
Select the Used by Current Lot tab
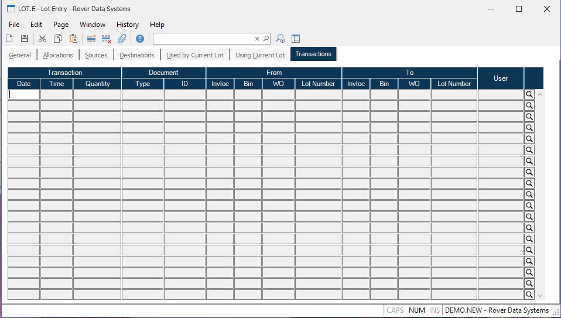pos(195,55)
